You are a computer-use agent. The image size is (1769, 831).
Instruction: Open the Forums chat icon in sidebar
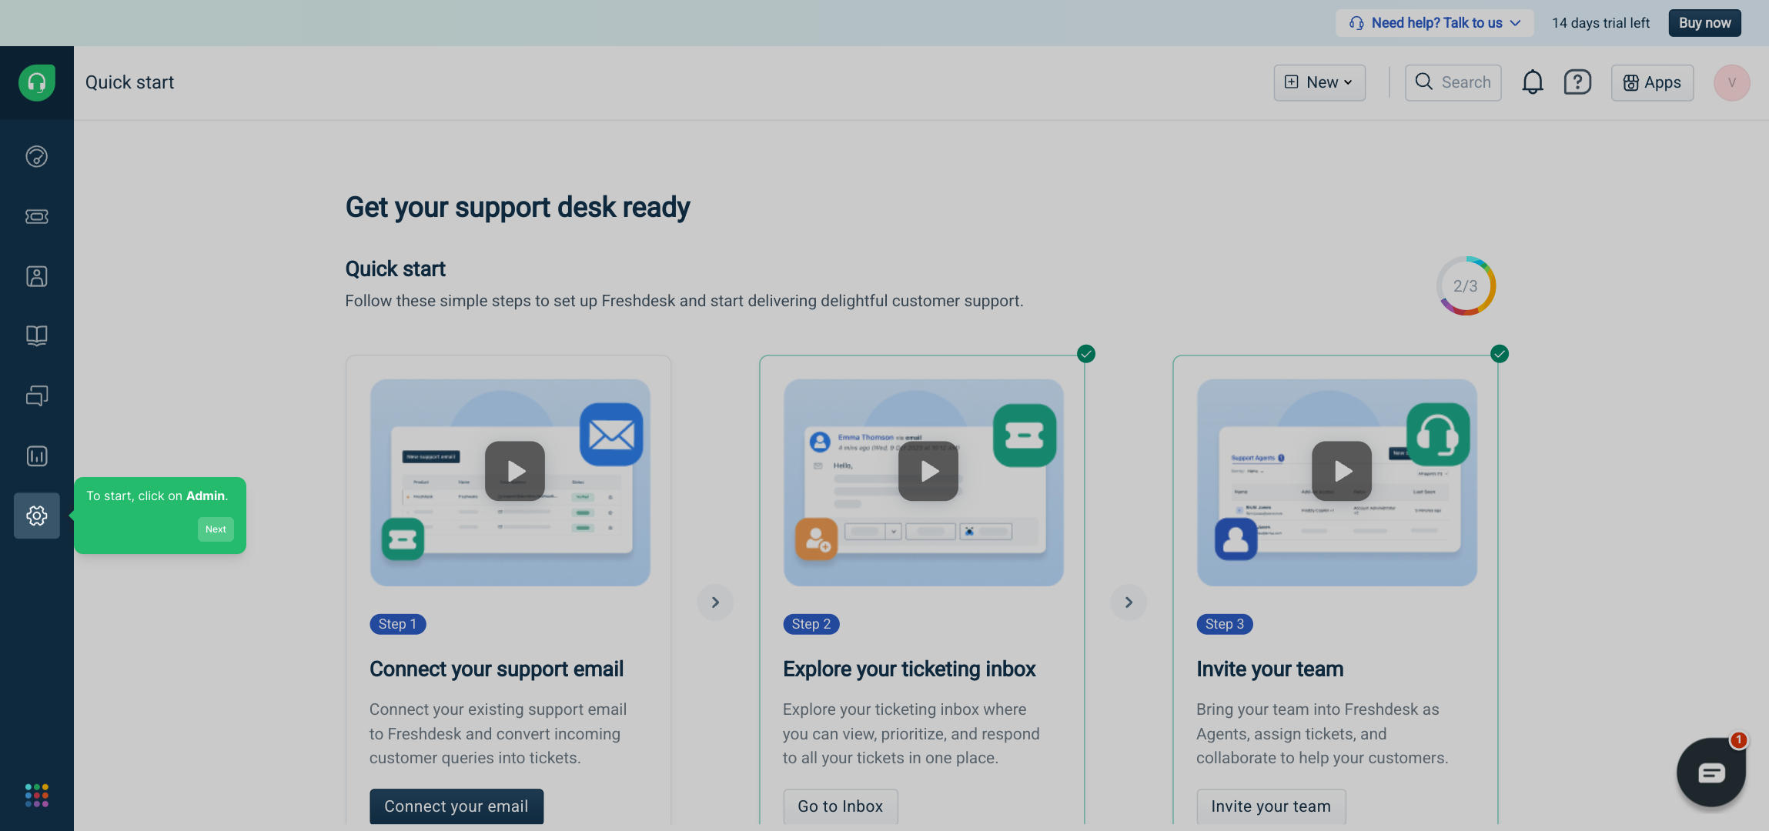(x=36, y=395)
